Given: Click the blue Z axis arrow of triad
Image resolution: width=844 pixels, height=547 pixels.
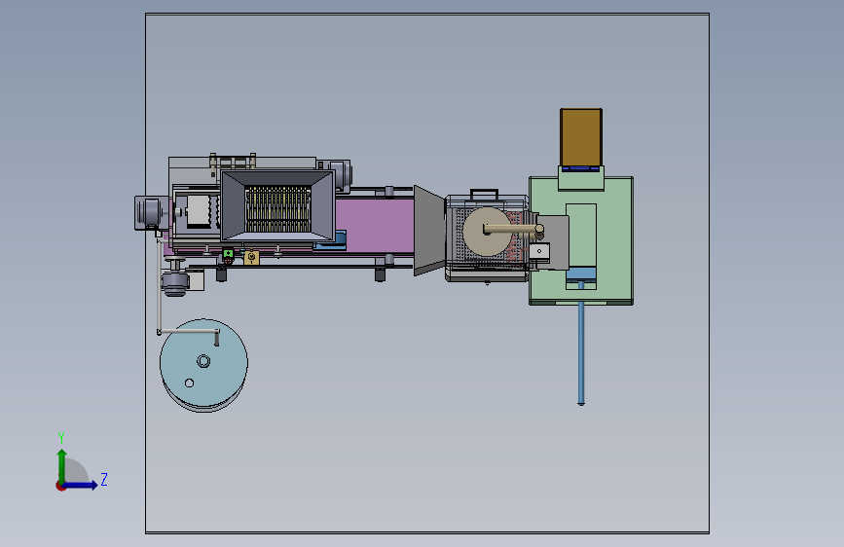Looking at the screenshot, I should 84,485.
